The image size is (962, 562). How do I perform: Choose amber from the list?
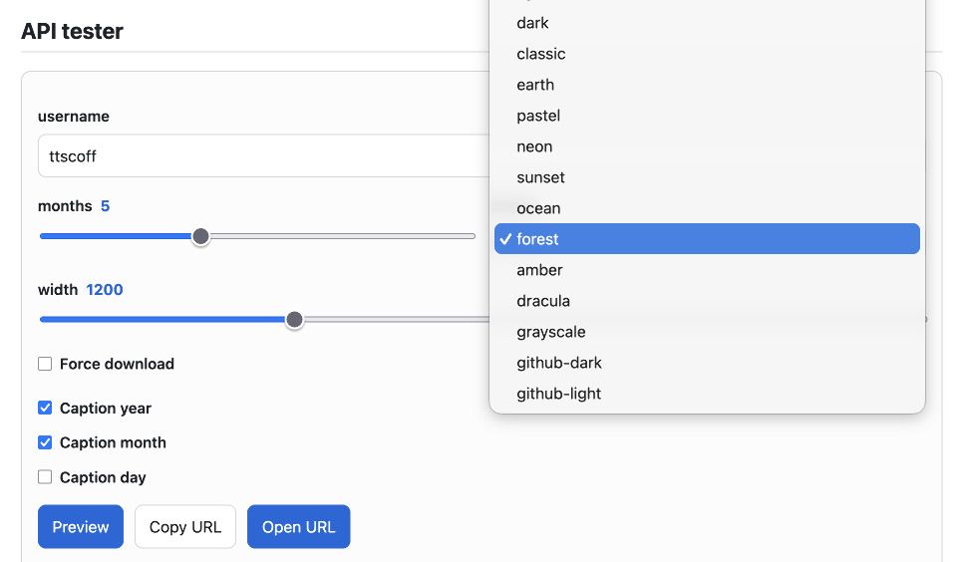pos(707,270)
